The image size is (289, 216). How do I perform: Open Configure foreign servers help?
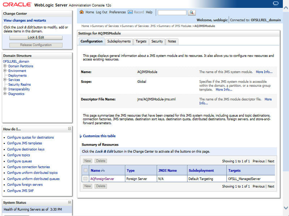coord(25,185)
